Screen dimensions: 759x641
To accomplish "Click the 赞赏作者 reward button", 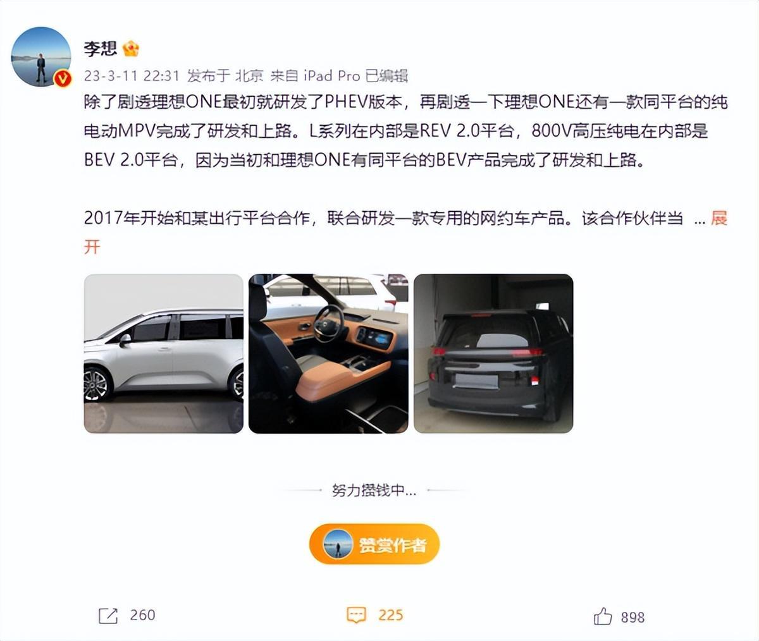I will click(x=374, y=544).
